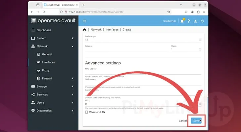Click the browser address bar URL
This screenshot has width=241, height=132.
[x=96, y=12]
